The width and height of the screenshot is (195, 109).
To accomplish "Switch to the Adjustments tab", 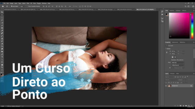I will [175, 42].
